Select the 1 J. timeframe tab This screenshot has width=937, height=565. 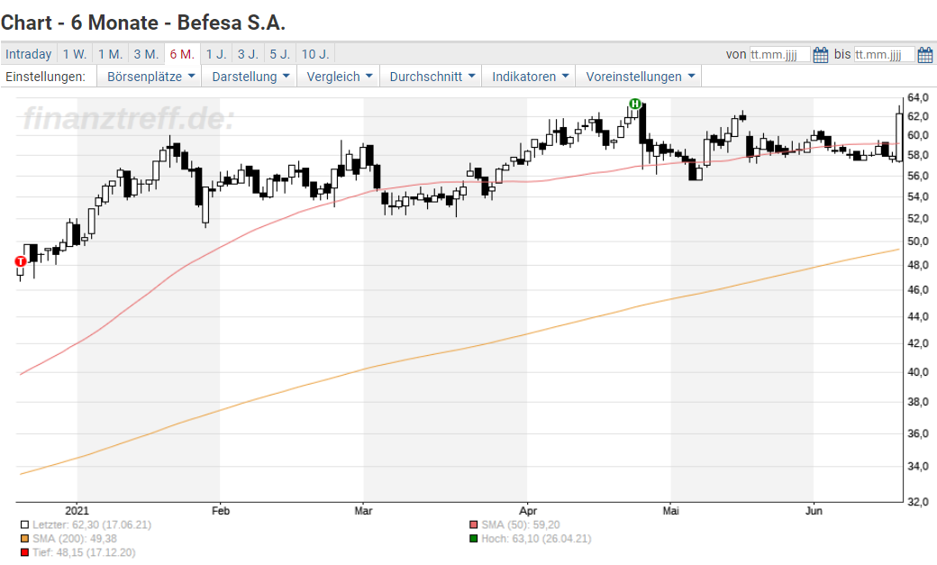(216, 54)
